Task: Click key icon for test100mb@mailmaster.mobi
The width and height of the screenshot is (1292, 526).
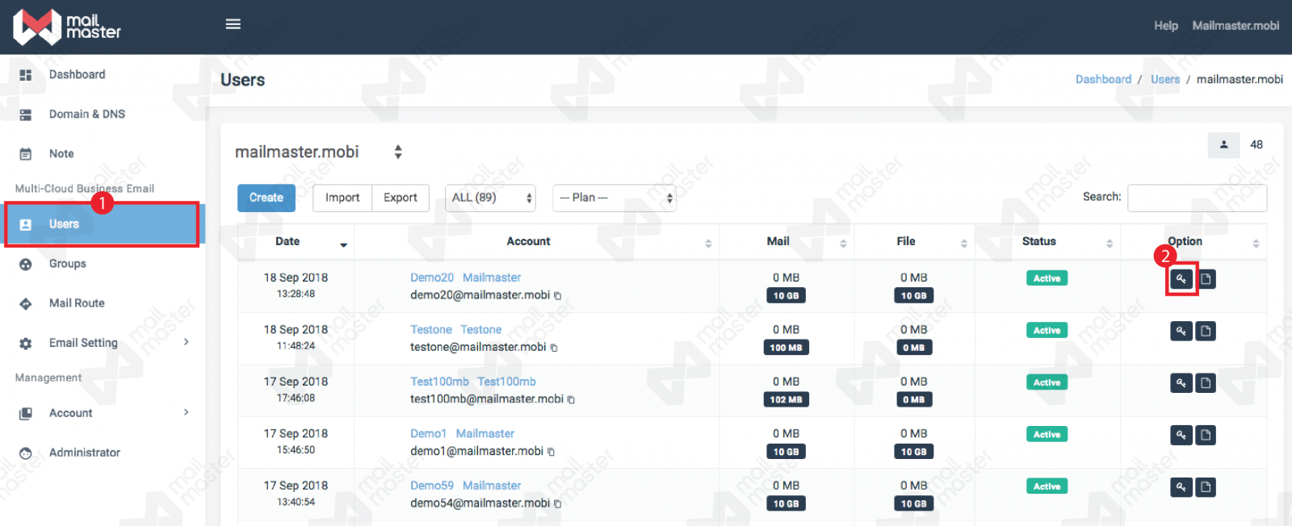Action: tap(1181, 383)
